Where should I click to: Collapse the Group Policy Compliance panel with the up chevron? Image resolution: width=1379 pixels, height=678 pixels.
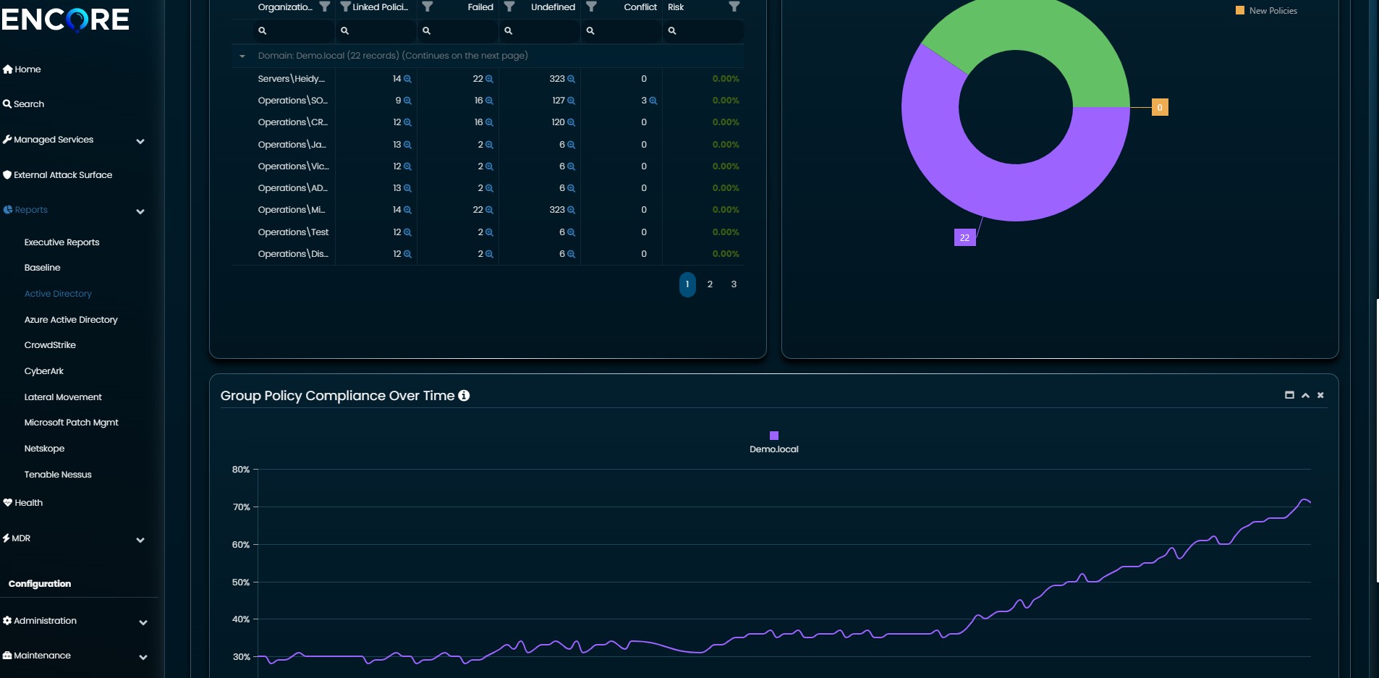click(1305, 395)
